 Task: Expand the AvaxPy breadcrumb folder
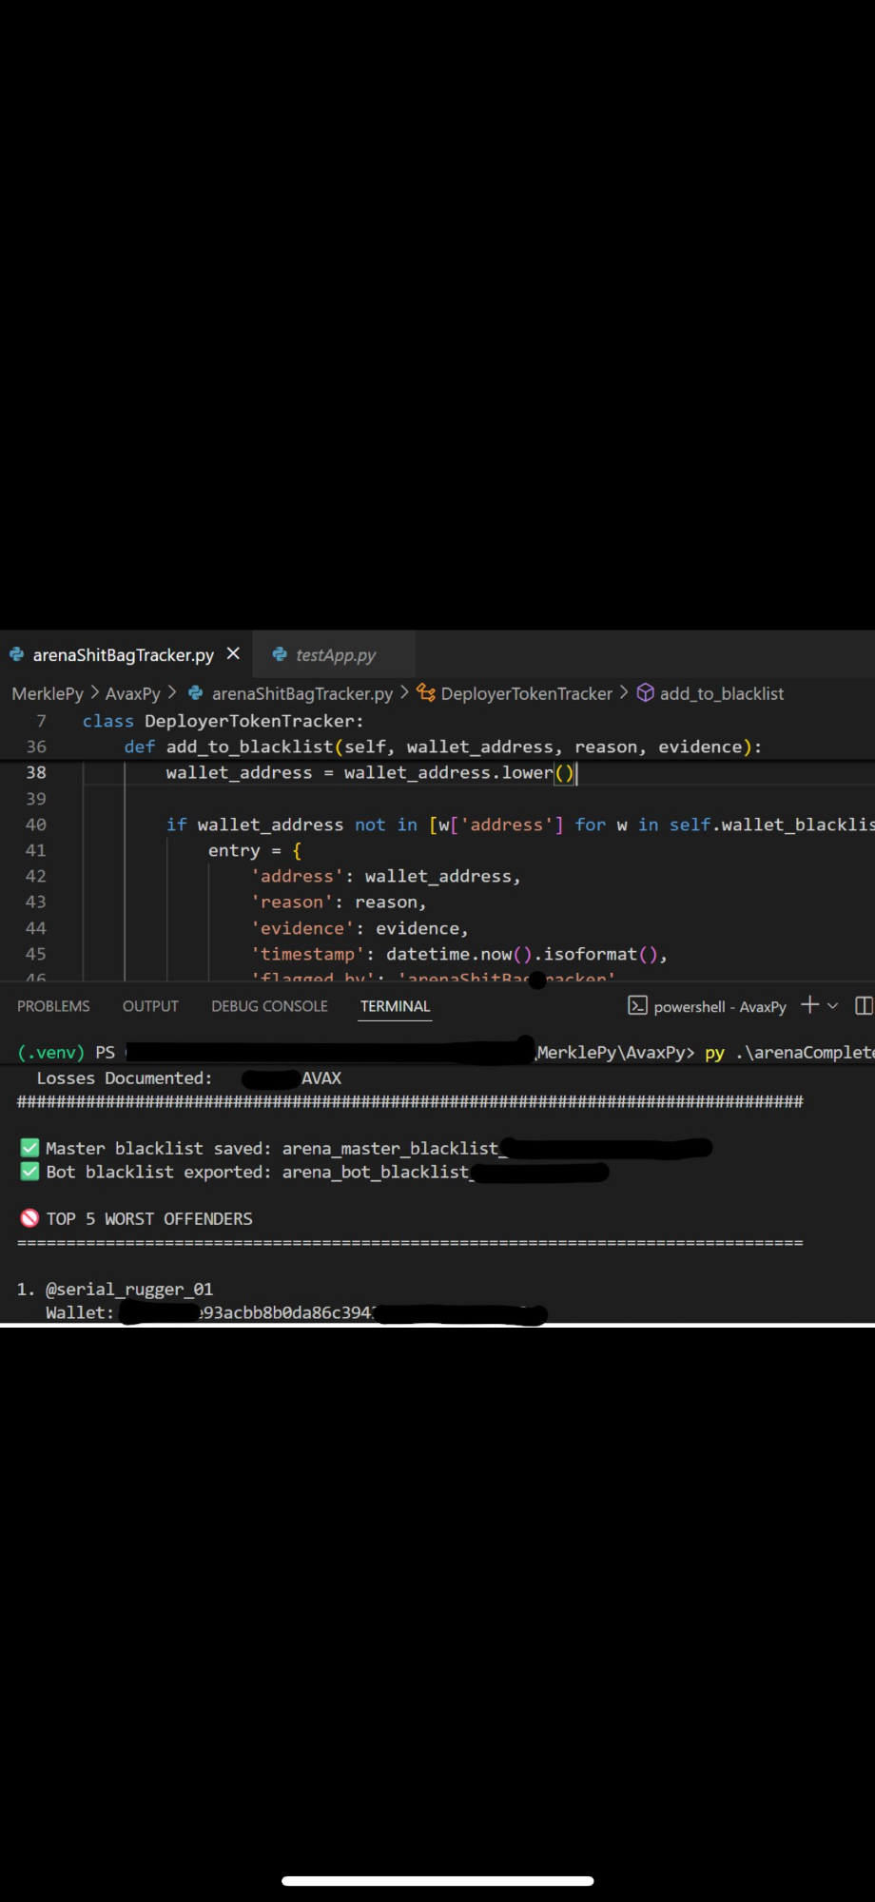[x=132, y=693]
